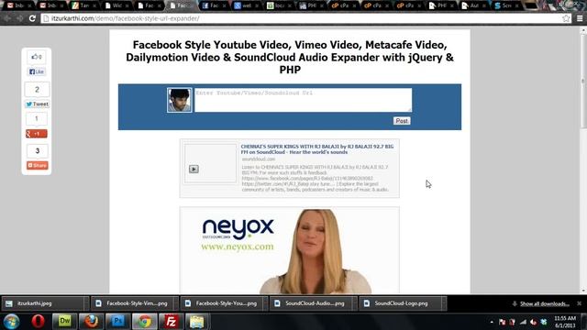587x330 pixels.
Task: Close the downloads bar with the X
Action: [x=579, y=303]
